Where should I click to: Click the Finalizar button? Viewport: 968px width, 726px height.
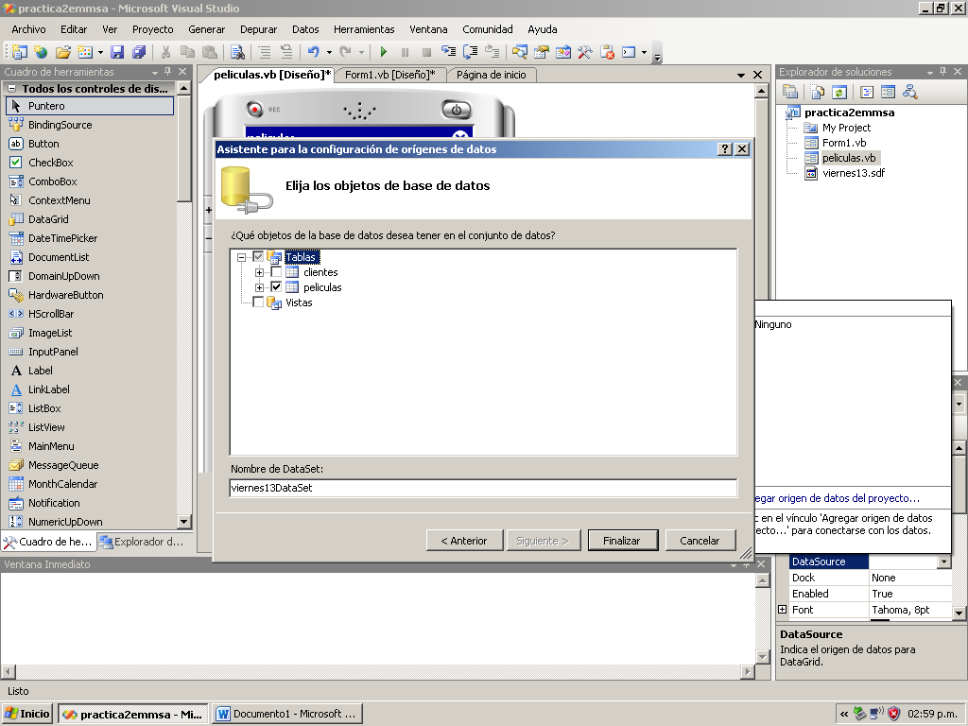(622, 540)
